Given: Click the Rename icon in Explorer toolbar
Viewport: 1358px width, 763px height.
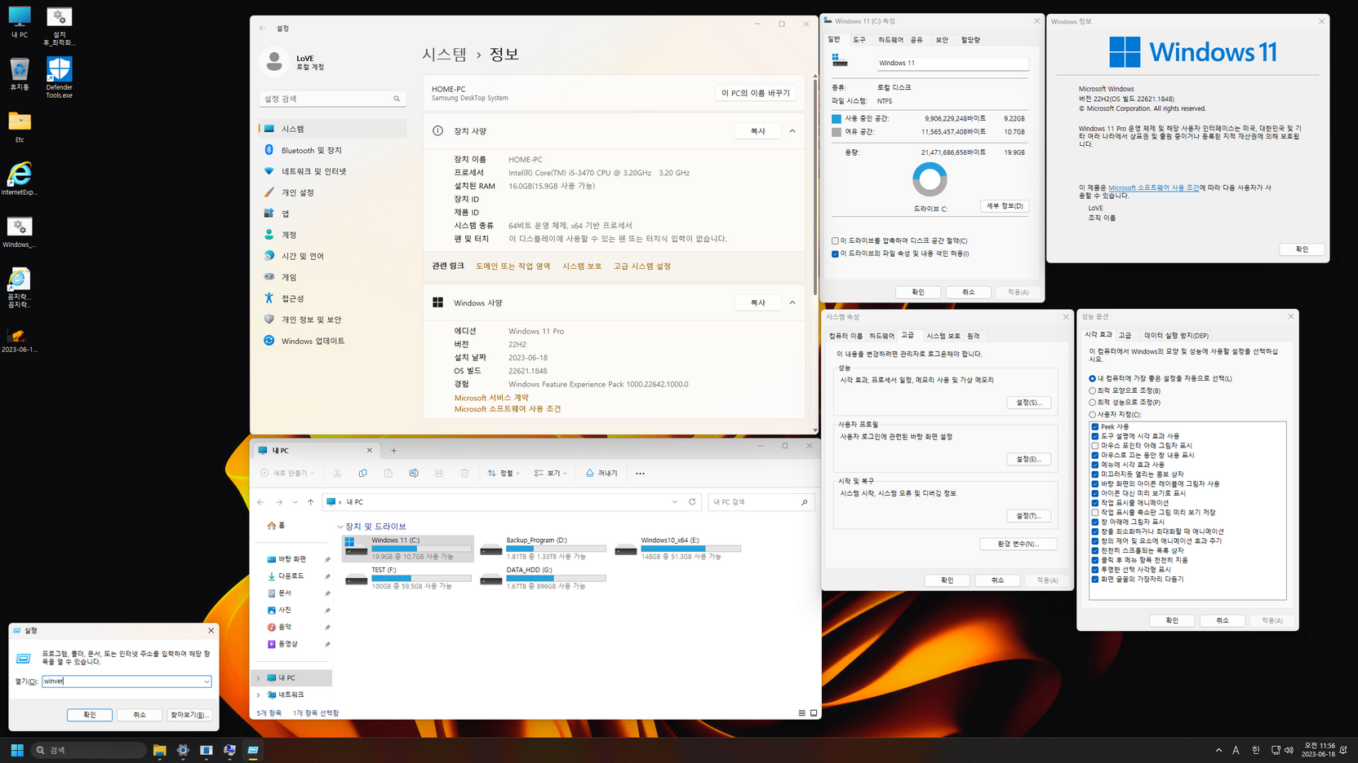Looking at the screenshot, I should coord(414,473).
